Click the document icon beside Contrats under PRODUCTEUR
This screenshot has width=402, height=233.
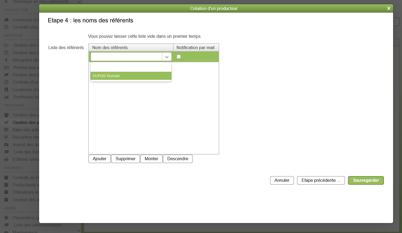pyautogui.click(x=6, y=27)
